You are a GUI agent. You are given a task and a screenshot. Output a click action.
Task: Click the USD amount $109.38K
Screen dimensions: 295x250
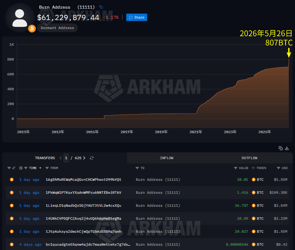tap(278, 193)
